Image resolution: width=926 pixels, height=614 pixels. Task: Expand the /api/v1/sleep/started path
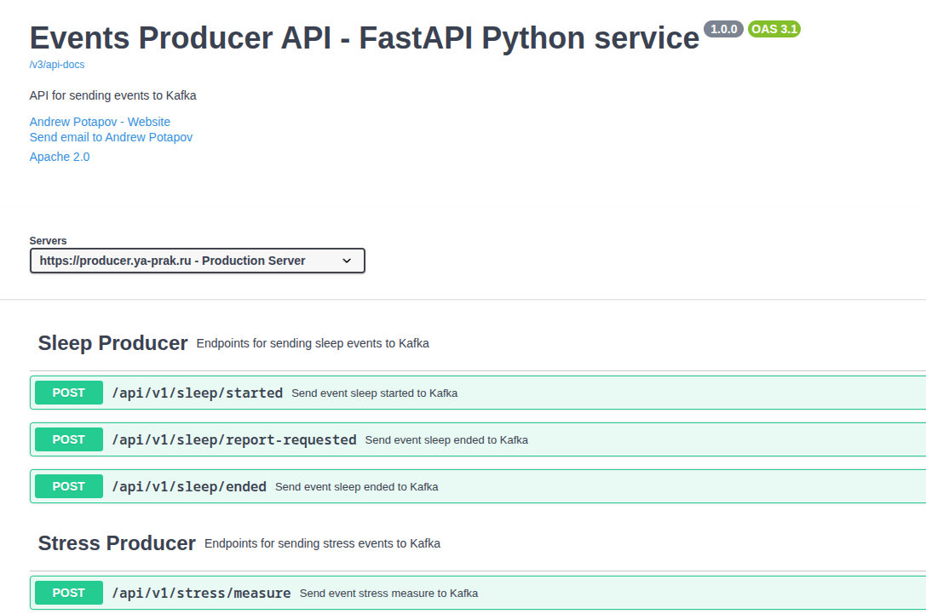197,393
